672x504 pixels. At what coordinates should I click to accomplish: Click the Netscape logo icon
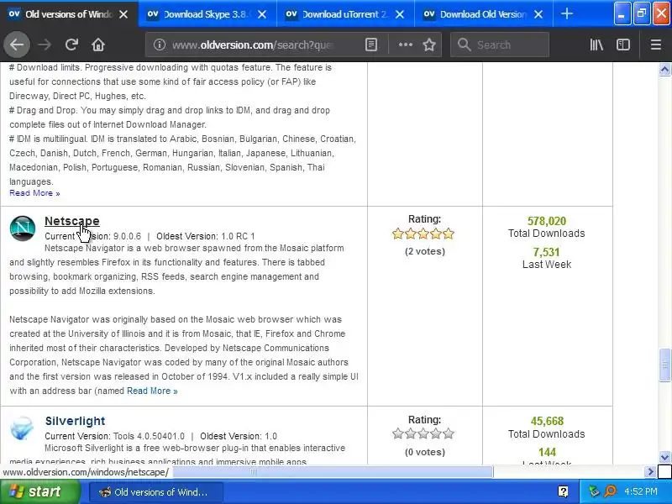[x=23, y=228]
